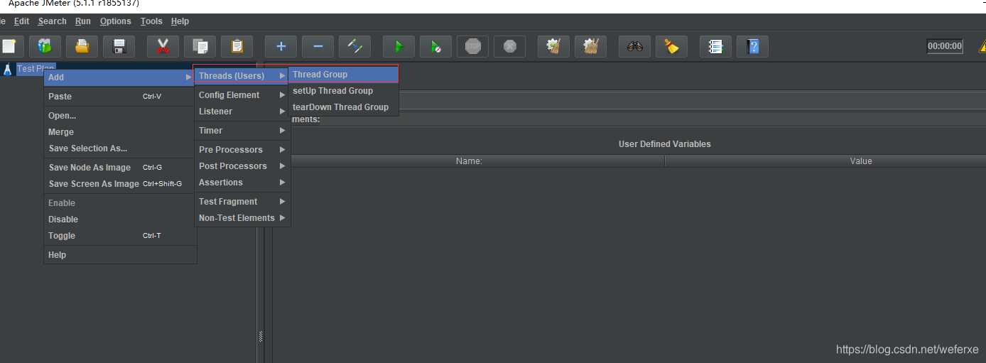Select Paste in context menu
The height and width of the screenshot is (363, 986).
coord(120,97)
